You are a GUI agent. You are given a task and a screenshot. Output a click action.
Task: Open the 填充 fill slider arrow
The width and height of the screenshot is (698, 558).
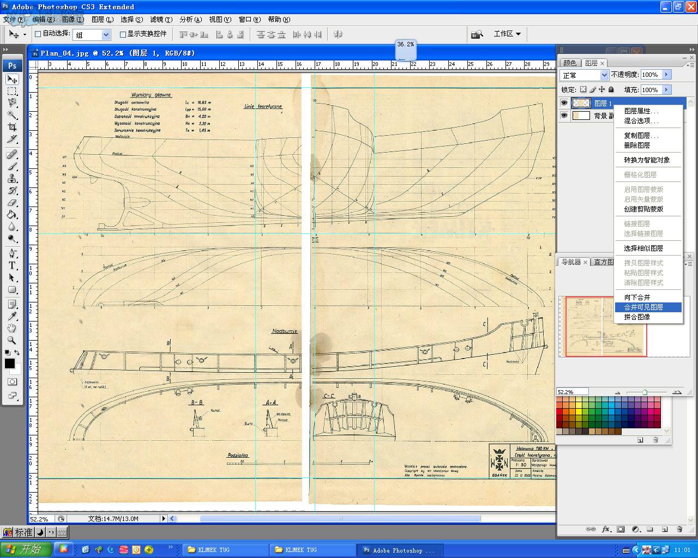click(x=666, y=90)
